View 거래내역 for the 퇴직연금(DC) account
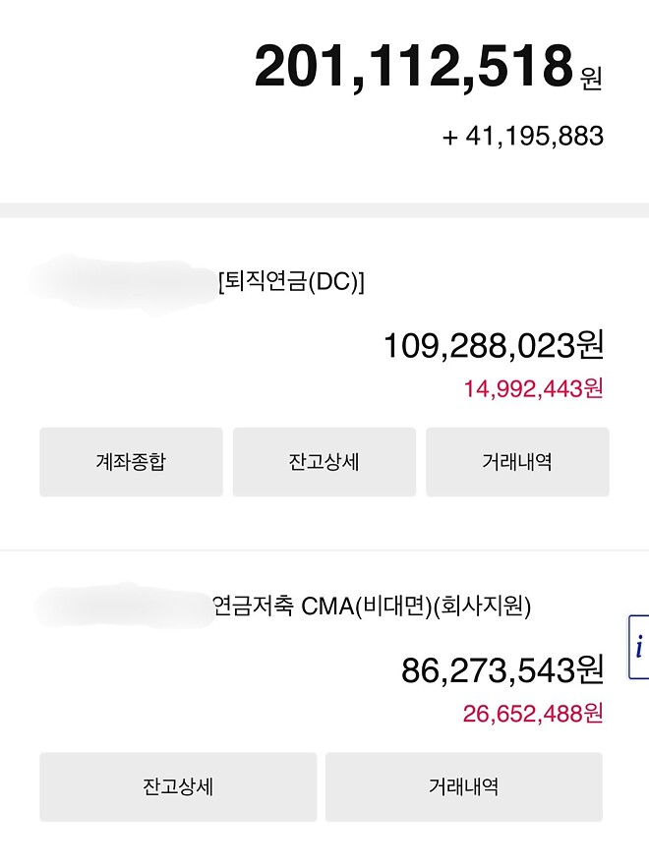649x868 pixels. point(518,461)
